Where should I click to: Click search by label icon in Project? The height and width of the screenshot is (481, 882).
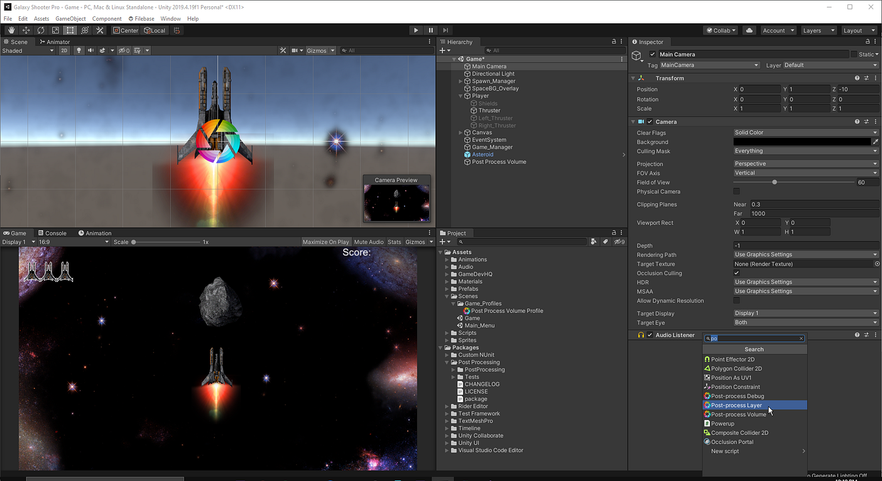point(605,242)
